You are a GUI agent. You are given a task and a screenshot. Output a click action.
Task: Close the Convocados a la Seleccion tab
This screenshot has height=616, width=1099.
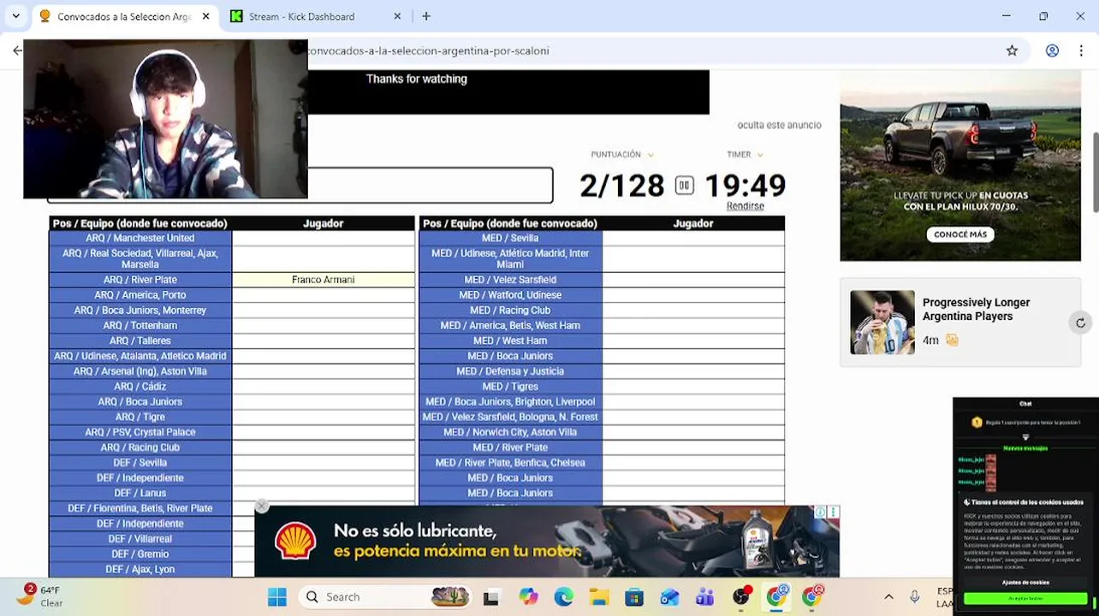click(x=206, y=16)
